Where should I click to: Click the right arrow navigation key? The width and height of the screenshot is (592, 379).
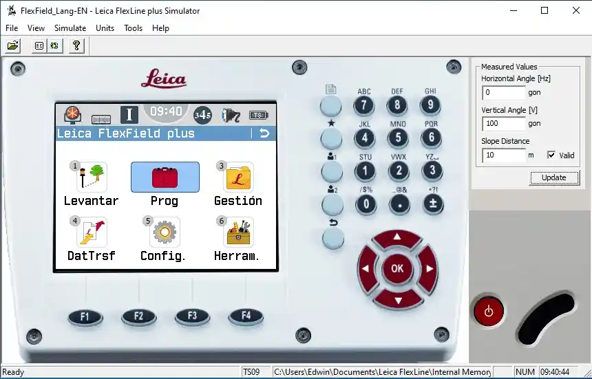(x=429, y=268)
